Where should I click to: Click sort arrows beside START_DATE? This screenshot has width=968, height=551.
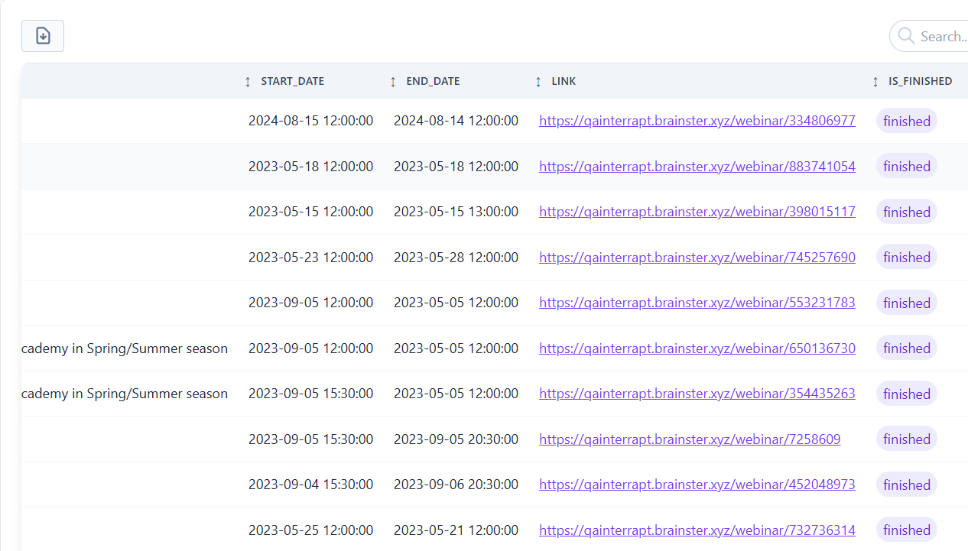click(248, 82)
